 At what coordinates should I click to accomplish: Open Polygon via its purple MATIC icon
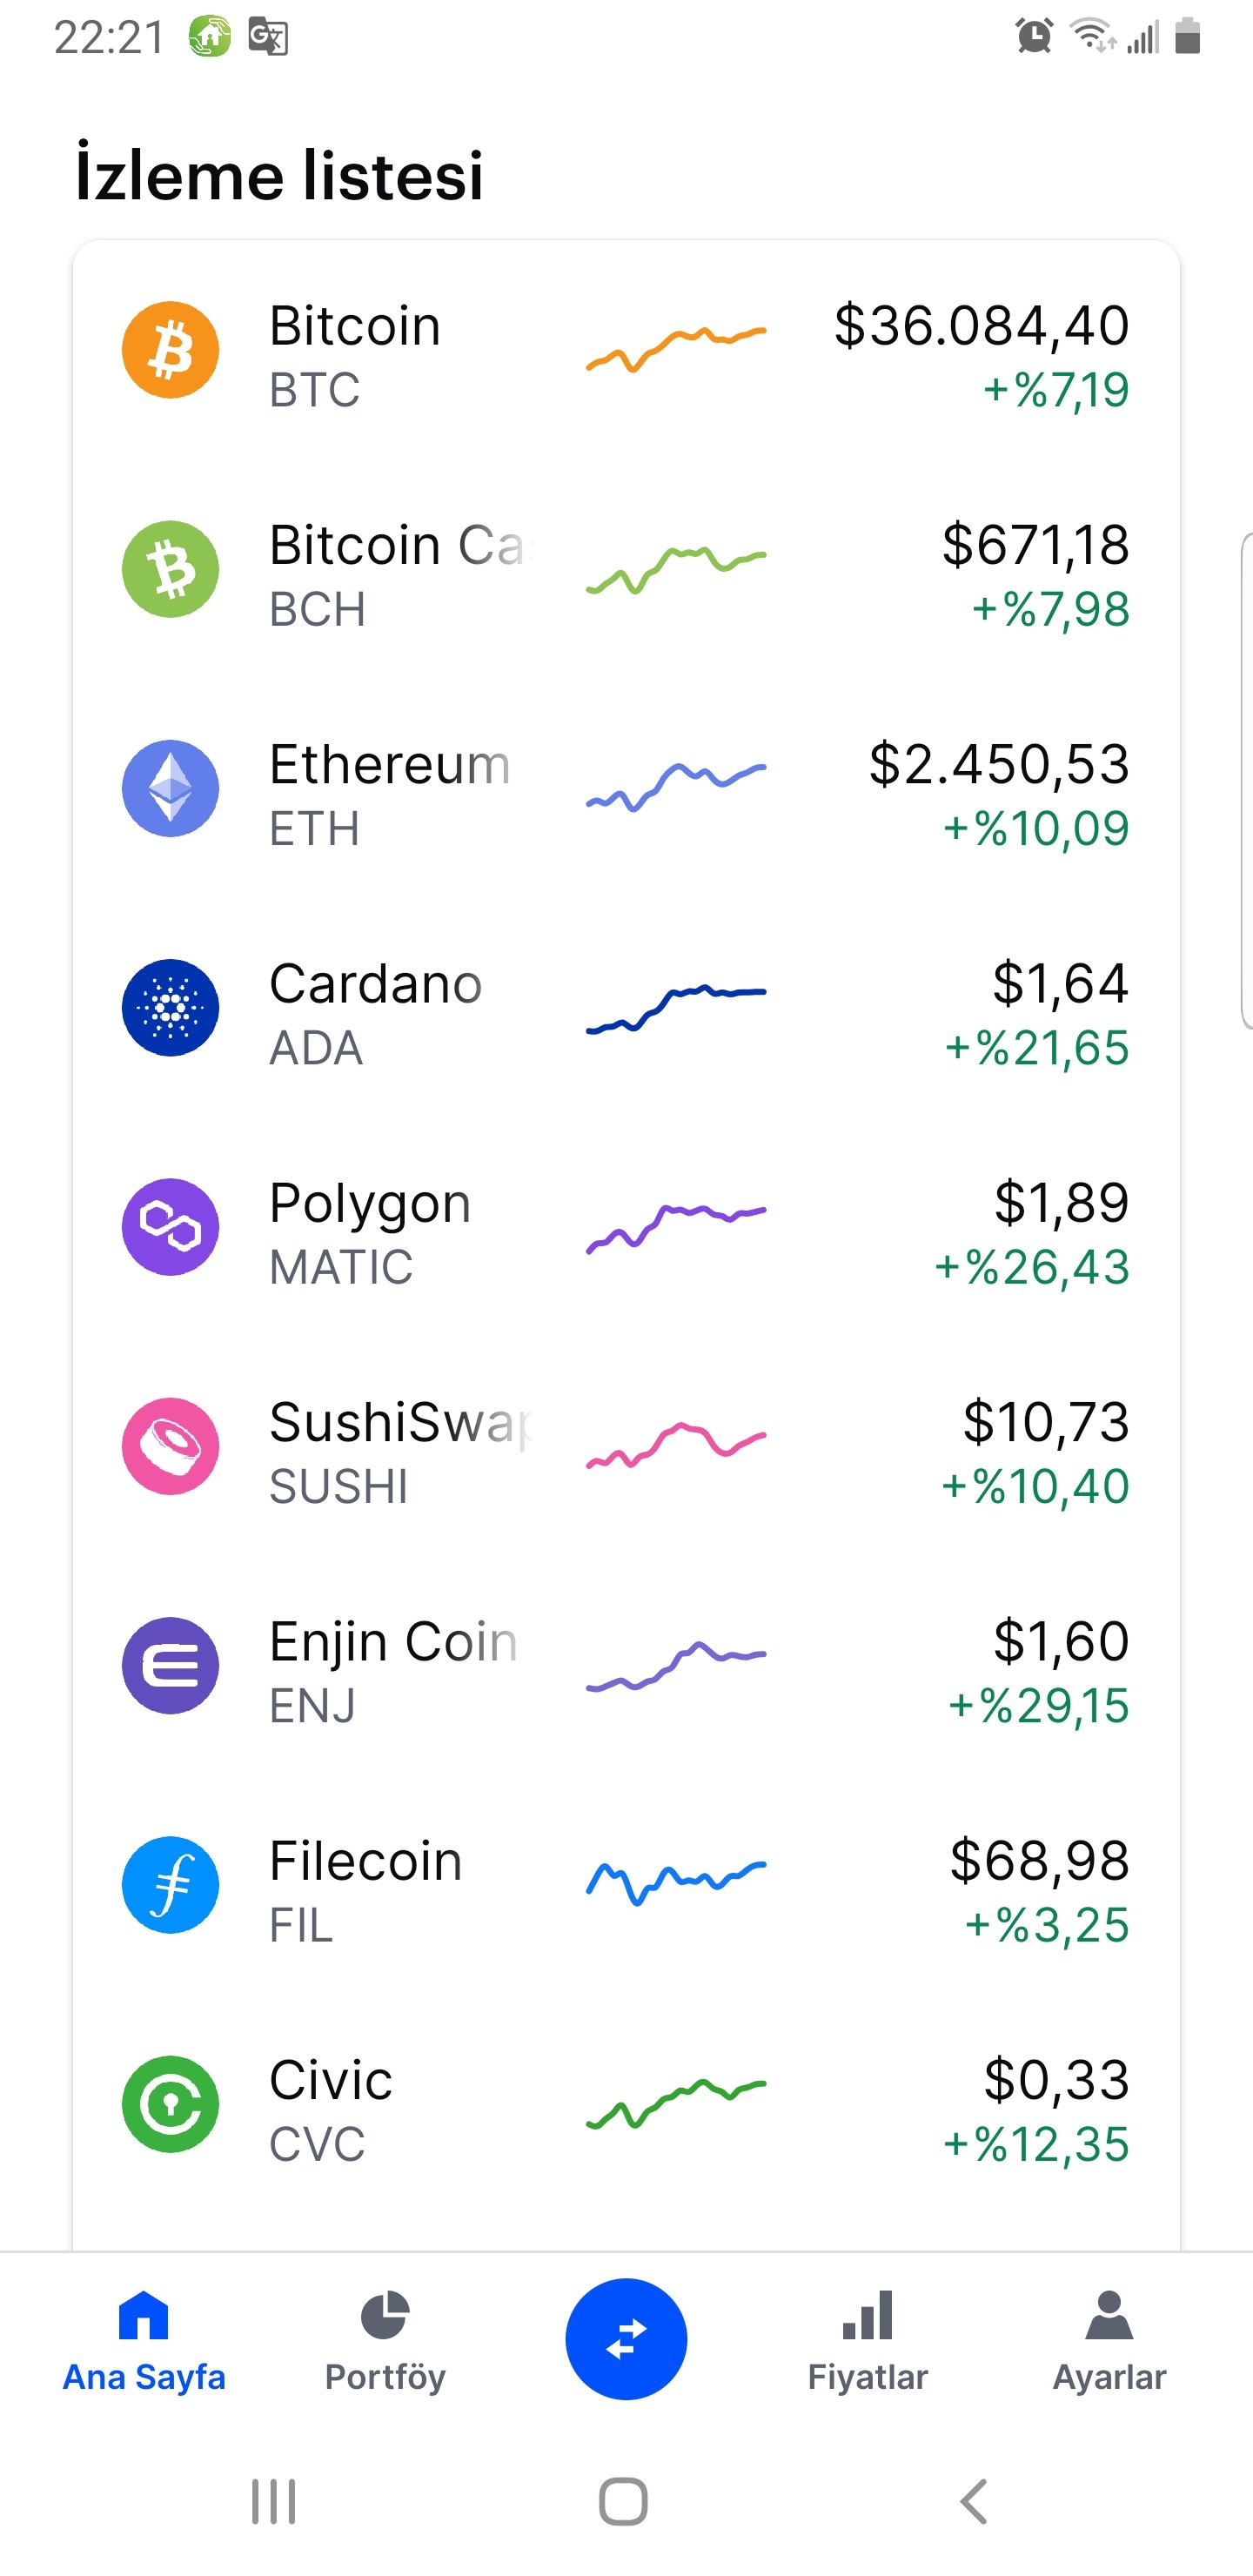(x=170, y=1227)
